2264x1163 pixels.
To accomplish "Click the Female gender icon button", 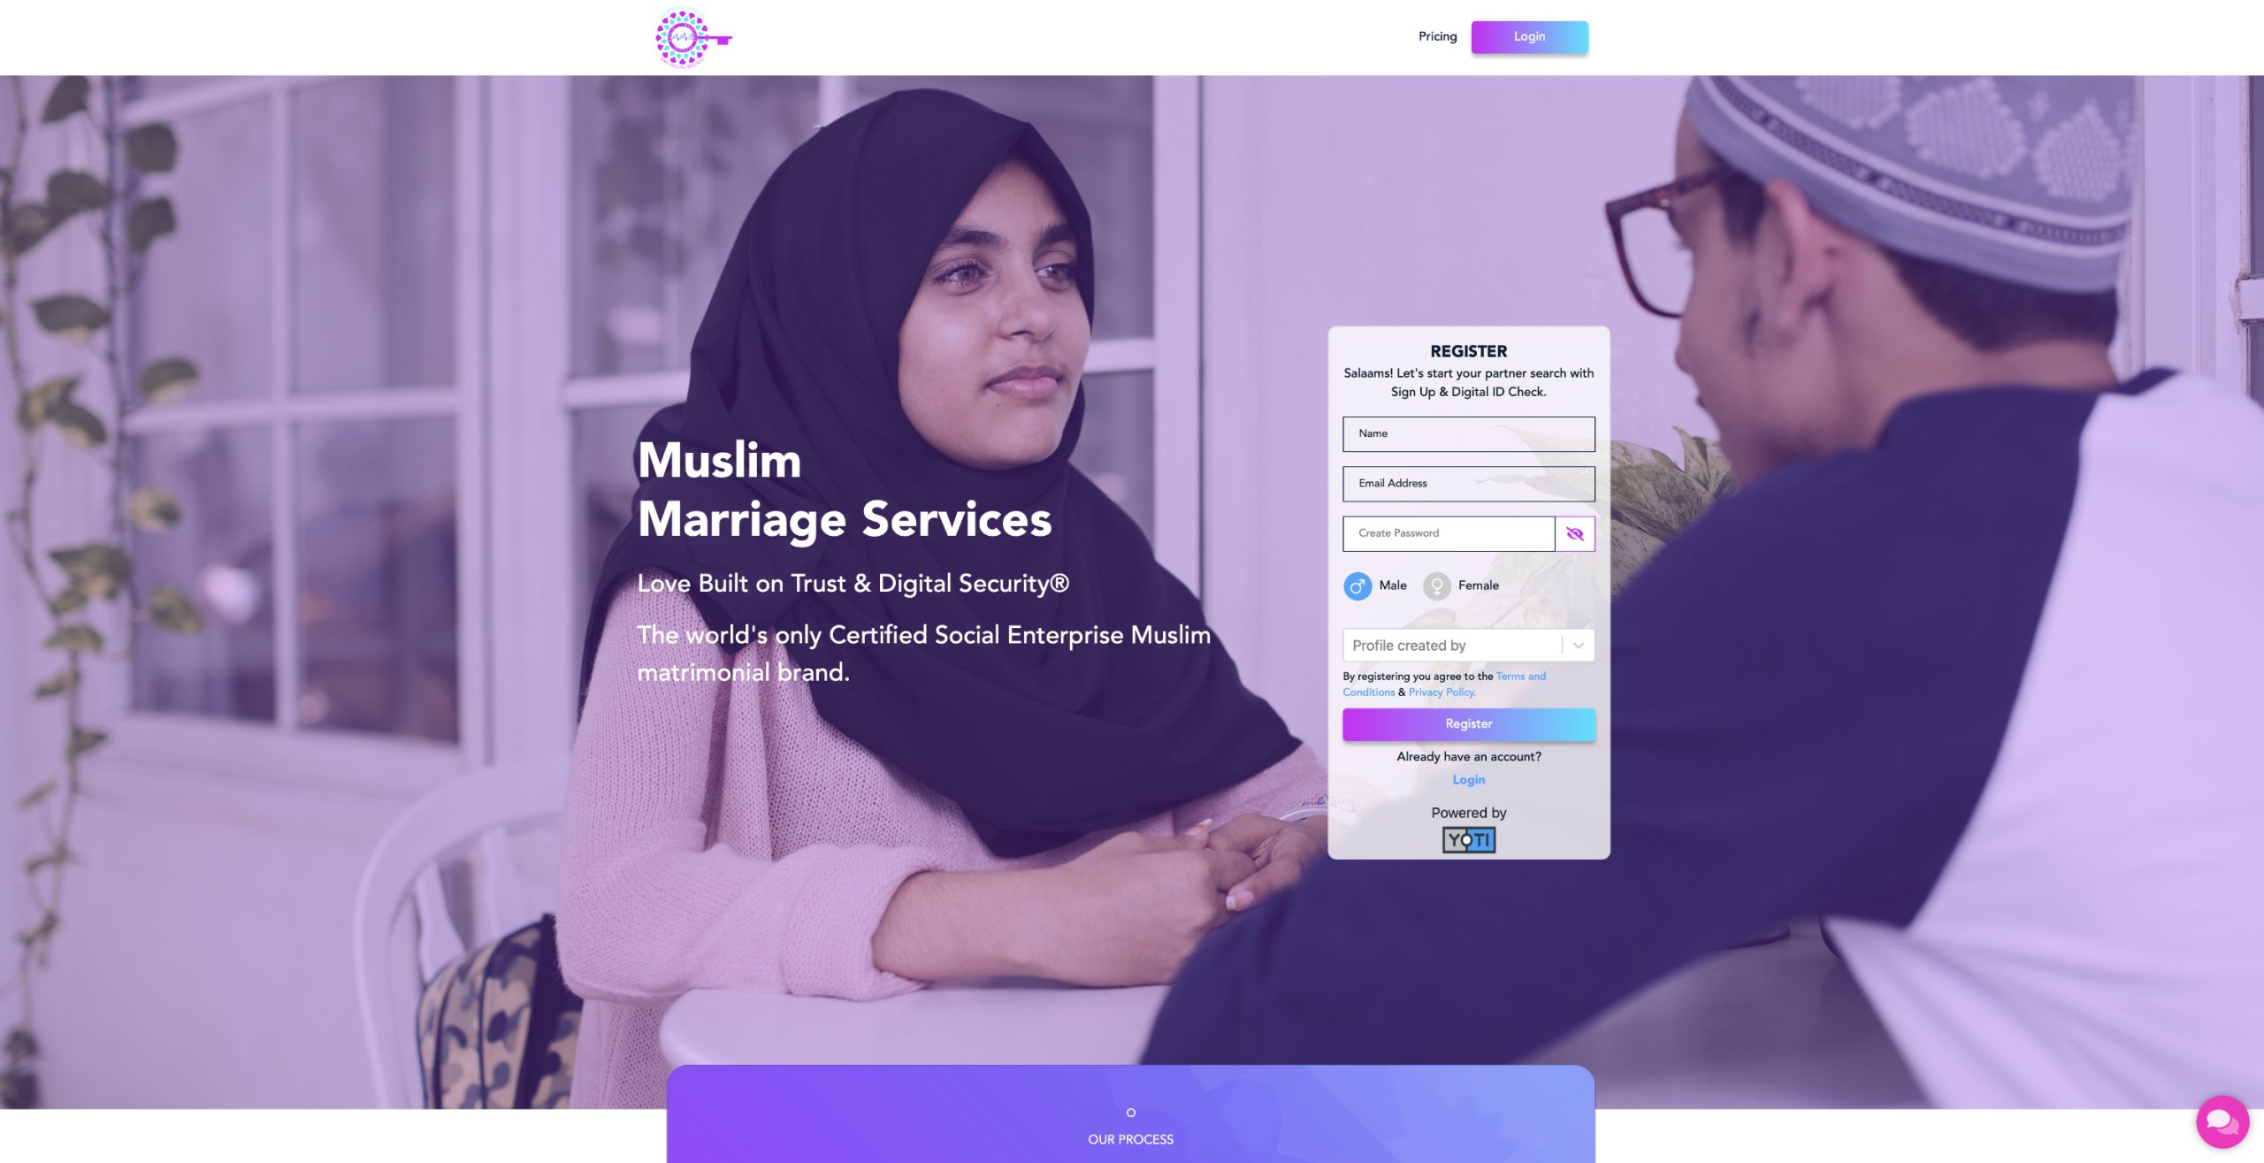I will coord(1437,586).
